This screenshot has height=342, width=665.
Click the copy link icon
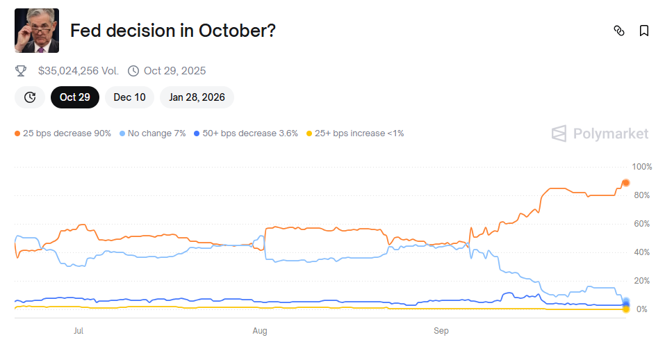619,31
